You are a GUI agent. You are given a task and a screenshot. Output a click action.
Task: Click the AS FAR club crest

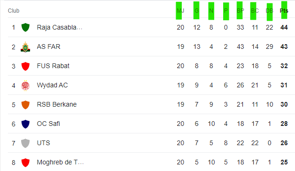point(25,47)
